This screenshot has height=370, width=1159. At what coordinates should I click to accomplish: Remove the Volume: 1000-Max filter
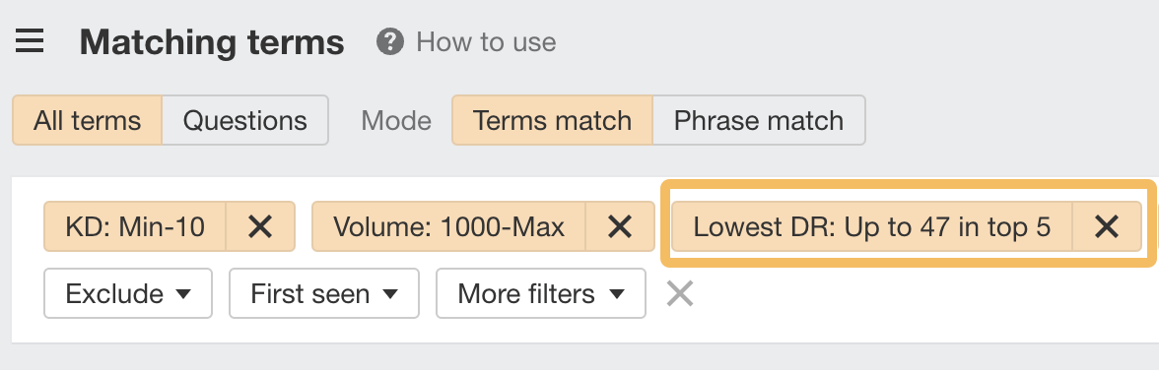click(x=620, y=226)
